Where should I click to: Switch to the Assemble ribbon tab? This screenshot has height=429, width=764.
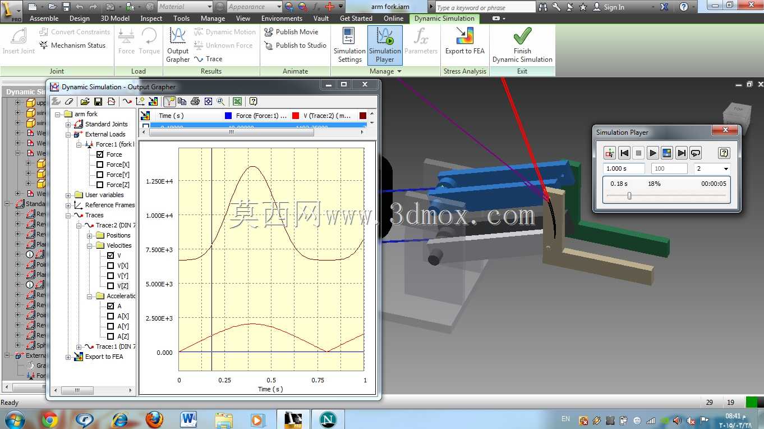[44, 19]
